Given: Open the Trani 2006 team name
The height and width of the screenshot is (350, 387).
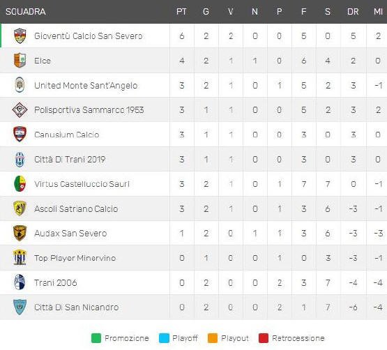Looking at the screenshot, I should 56,282.
